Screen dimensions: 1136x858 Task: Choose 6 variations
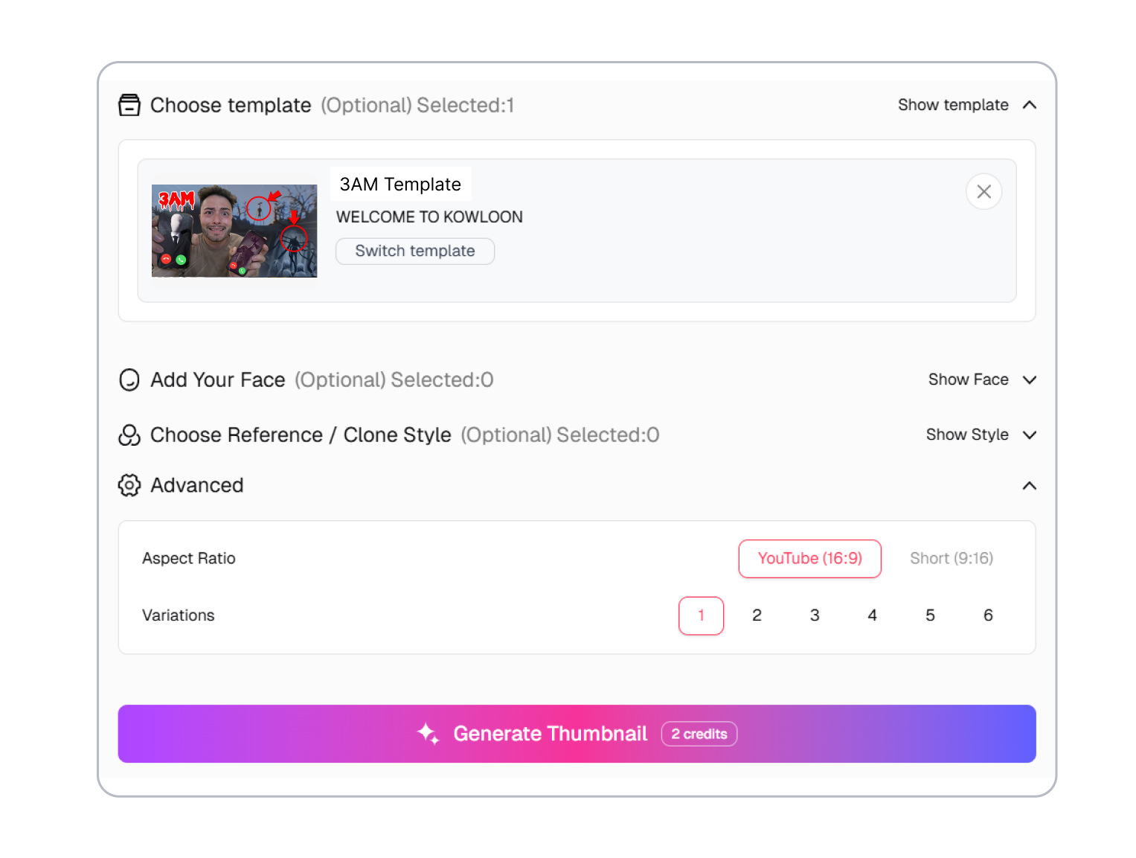click(988, 615)
